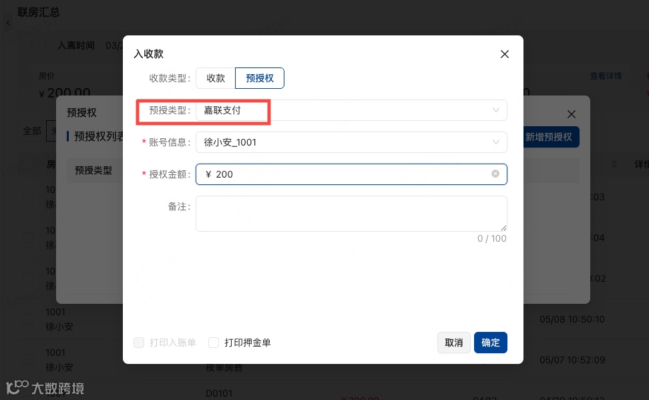Go back with the arrow beside 联房汇总
Viewport: 649px width, 400px height.
pos(8,23)
